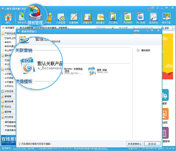Click the 15:42:50 clock in status bar
This screenshot has width=176, height=151.
[x=170, y=148]
